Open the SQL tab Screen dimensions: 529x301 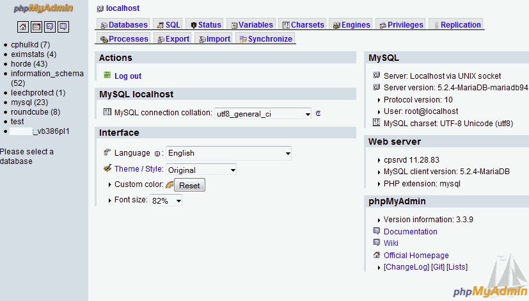[168, 25]
